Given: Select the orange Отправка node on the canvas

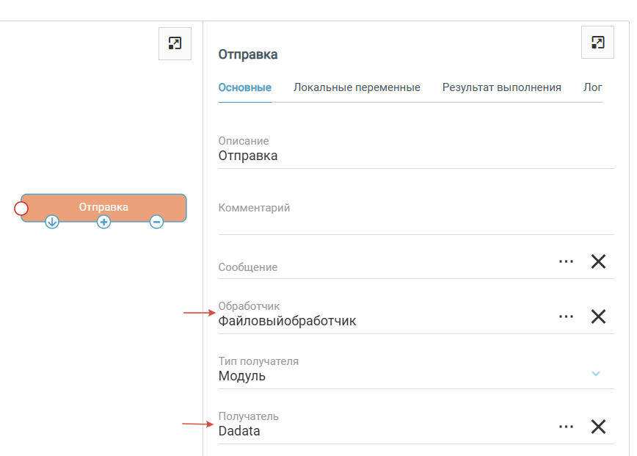Looking at the screenshot, I should (x=103, y=206).
